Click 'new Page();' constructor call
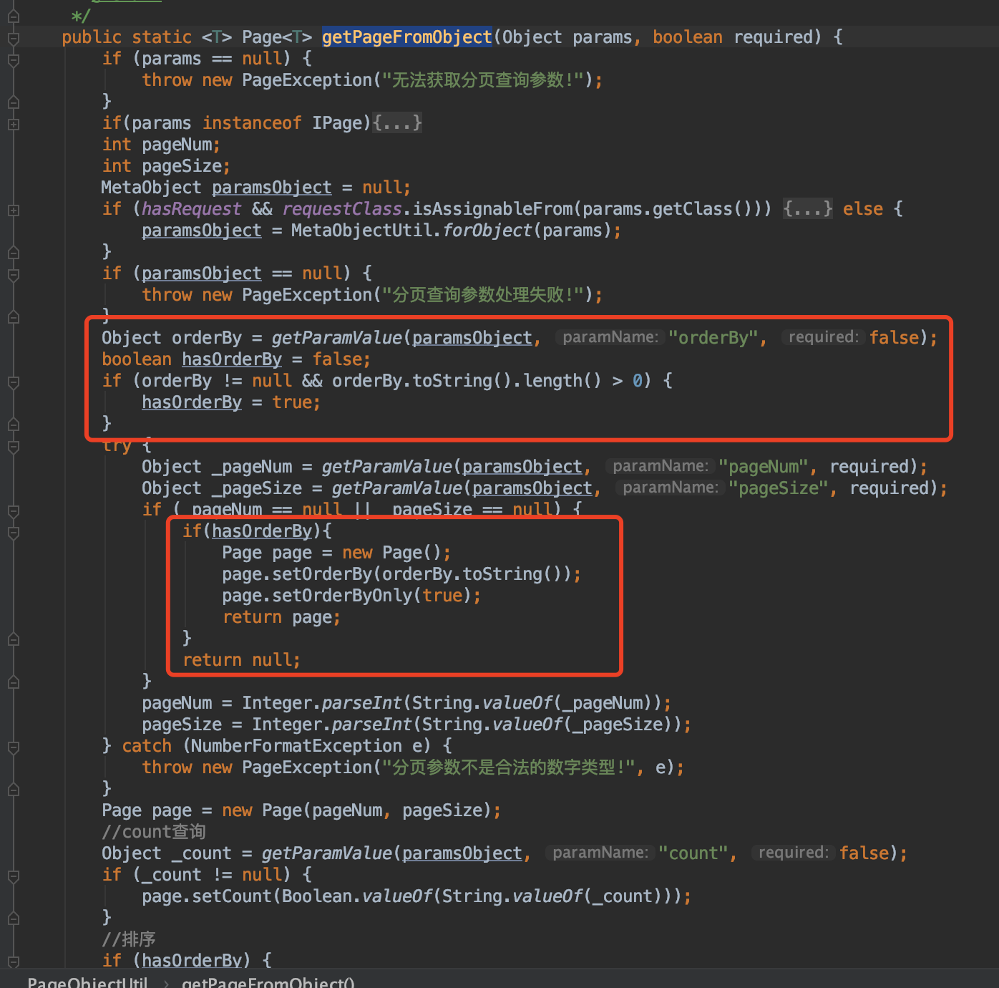This screenshot has height=988, width=999. (x=396, y=553)
